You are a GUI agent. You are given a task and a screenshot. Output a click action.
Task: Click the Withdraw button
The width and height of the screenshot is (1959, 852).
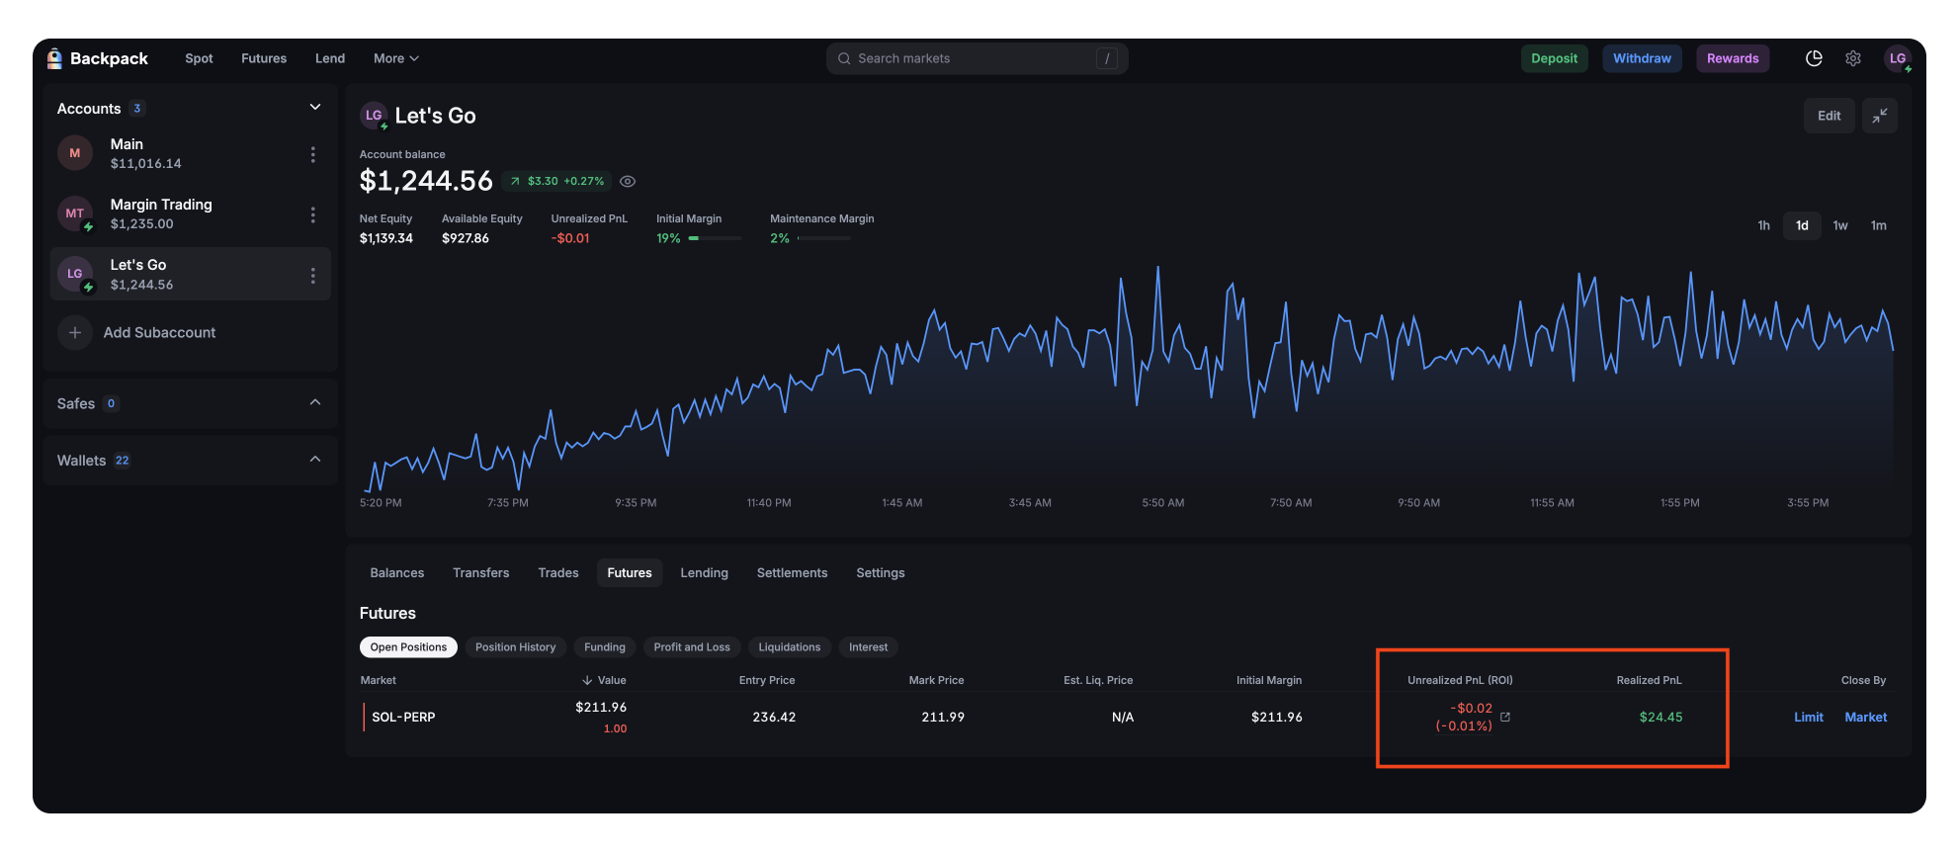1642,58
